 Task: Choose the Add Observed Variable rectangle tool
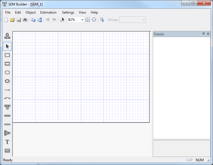click(7, 55)
